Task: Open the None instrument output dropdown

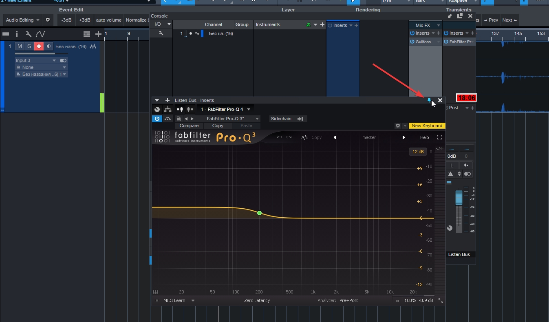Action: (x=41, y=67)
